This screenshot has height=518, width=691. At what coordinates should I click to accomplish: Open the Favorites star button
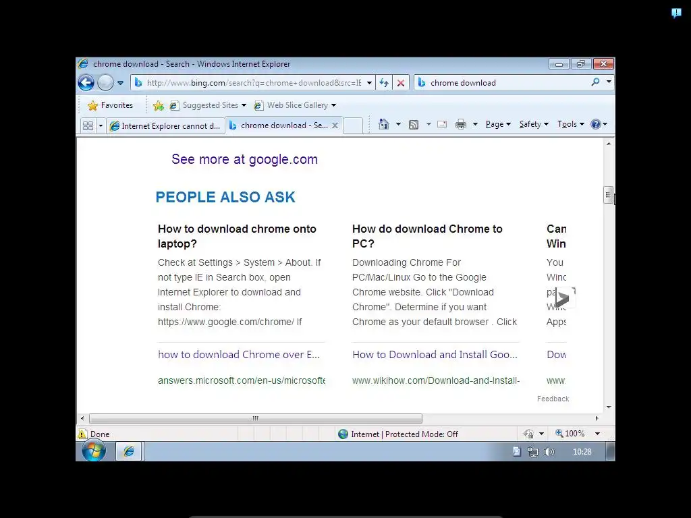[110, 105]
